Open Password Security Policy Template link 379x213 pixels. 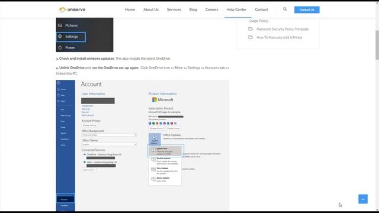(x=282, y=29)
